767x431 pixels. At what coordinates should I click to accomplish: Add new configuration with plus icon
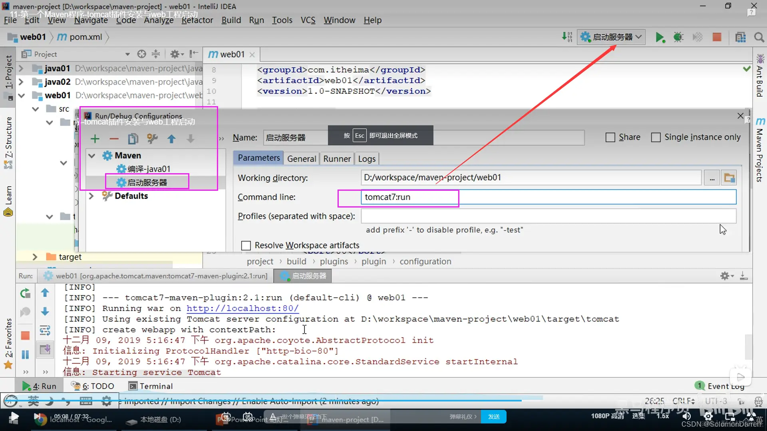click(95, 139)
